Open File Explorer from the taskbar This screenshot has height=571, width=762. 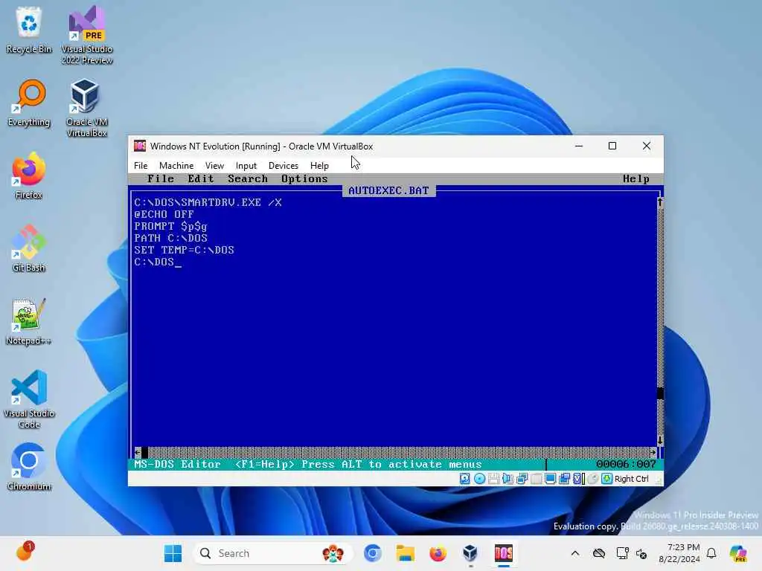tap(406, 553)
